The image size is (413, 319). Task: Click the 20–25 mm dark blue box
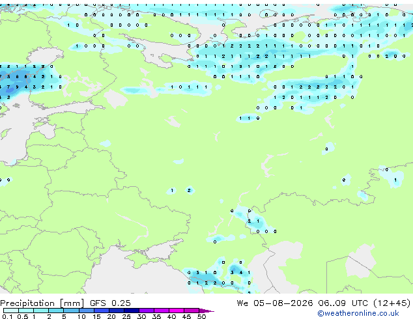click(x=116, y=311)
